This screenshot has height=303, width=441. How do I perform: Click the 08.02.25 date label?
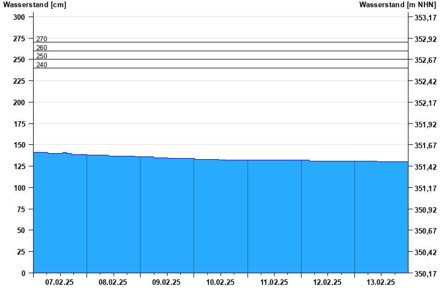click(113, 282)
